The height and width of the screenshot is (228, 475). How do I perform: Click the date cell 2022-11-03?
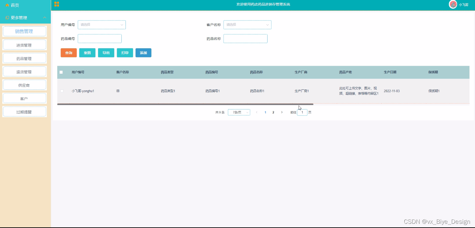(392, 91)
